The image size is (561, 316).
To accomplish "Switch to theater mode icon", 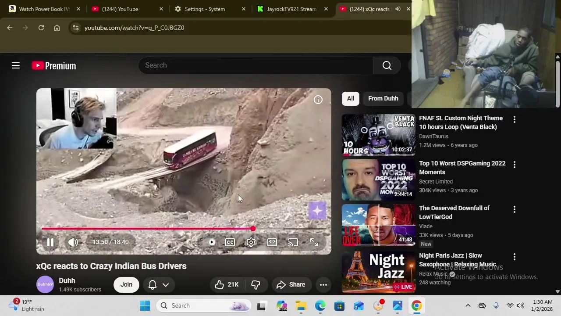I will 272,242.
